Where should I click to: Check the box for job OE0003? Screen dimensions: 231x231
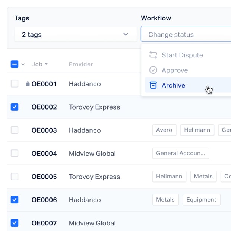click(15, 130)
